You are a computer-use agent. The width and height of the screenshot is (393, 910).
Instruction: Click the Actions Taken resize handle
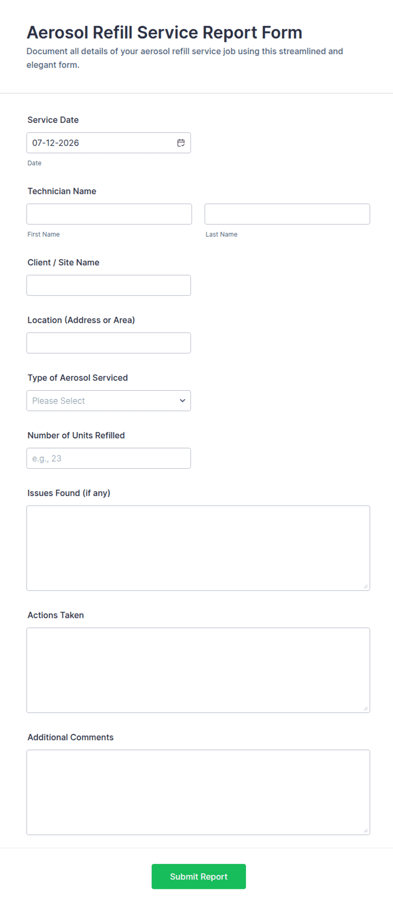[366, 708]
